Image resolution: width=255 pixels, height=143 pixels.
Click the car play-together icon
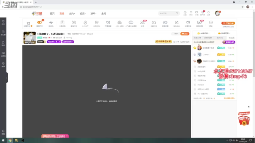point(119,22)
